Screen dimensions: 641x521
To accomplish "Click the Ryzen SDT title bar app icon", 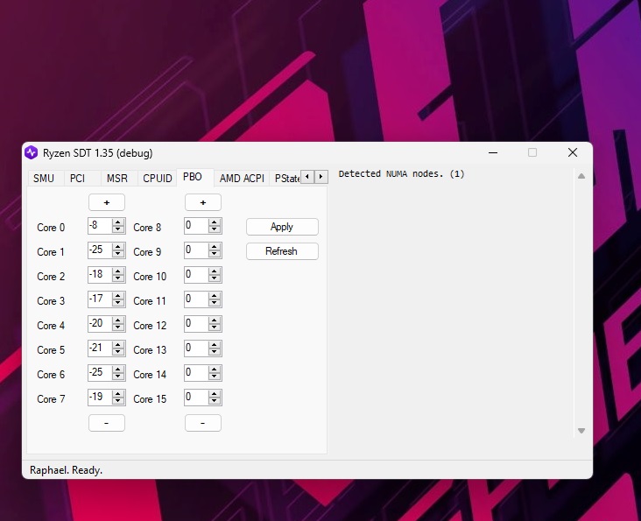I will (x=31, y=153).
